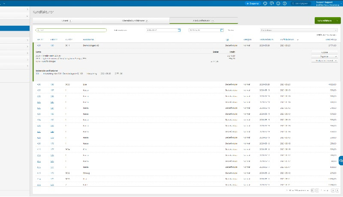
Task: Sort by the 'Kundnr' column header
Action: pos(69,39)
